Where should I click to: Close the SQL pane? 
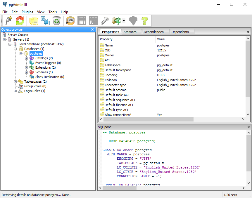pos(248,127)
